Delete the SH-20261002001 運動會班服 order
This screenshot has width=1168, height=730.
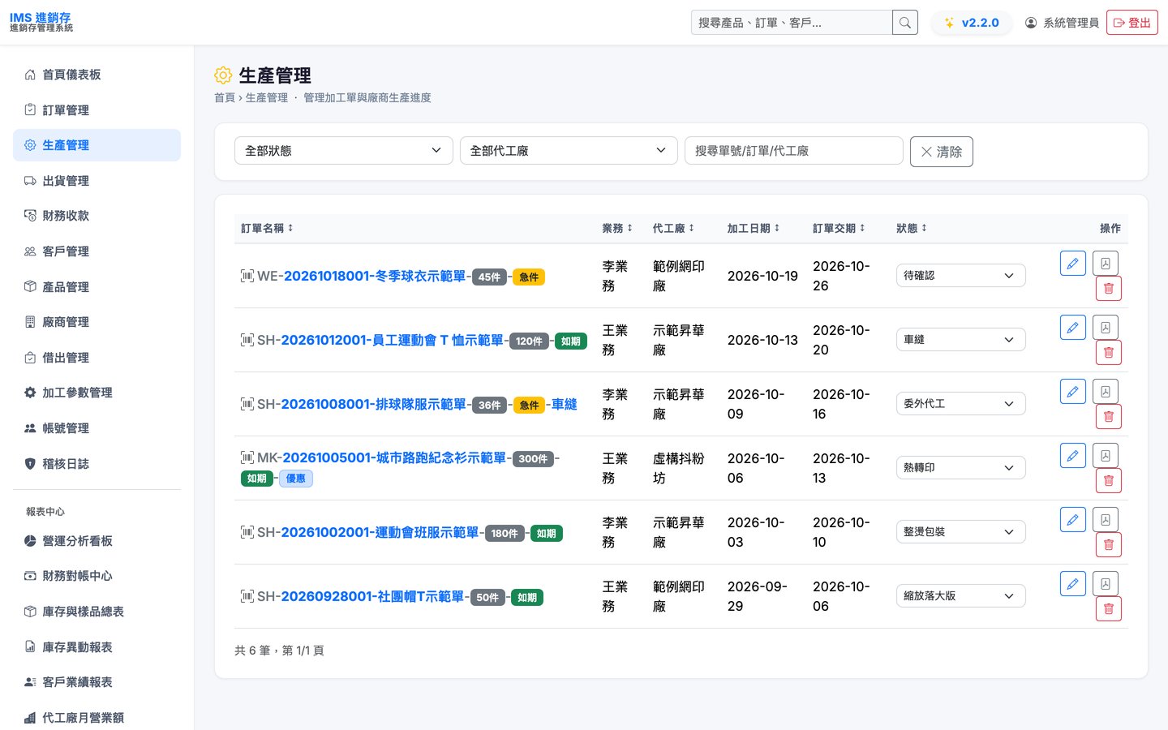pos(1109,545)
